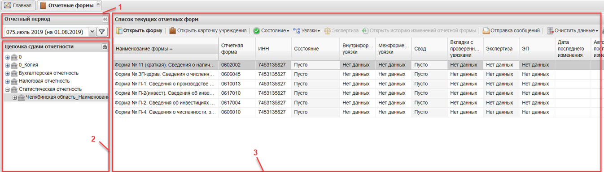
Task: Select Бухгалтерская отчетность in the tree
Action: [x=48, y=73]
